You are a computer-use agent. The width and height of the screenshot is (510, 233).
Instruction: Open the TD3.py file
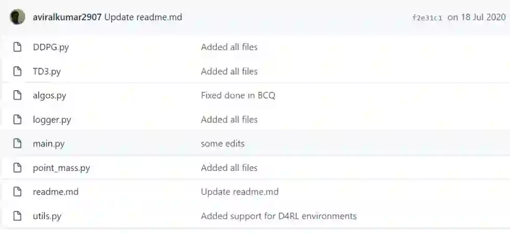[47, 71]
